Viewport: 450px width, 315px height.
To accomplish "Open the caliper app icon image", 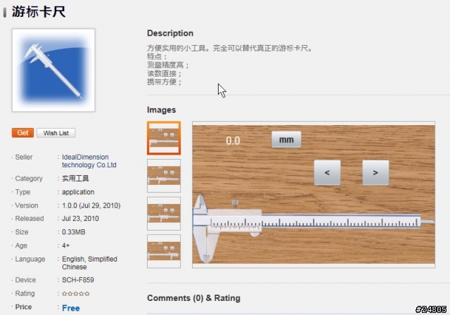I will click(x=53, y=70).
